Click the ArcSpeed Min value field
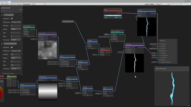Screen dimensions: 191x107 click(x=16, y=33)
